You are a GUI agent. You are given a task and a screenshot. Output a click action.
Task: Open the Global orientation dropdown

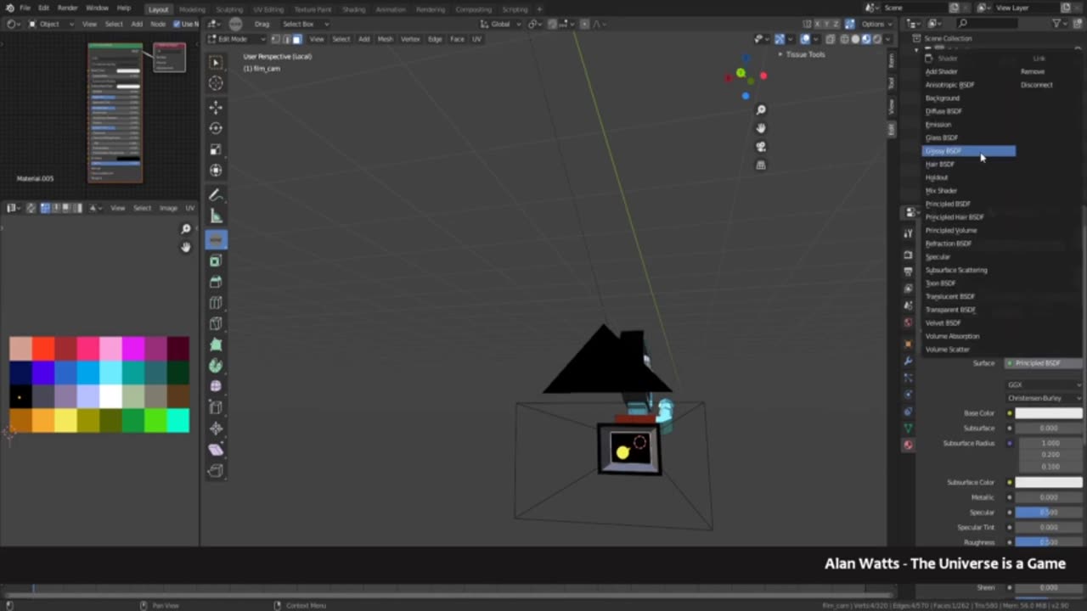pyautogui.click(x=500, y=24)
